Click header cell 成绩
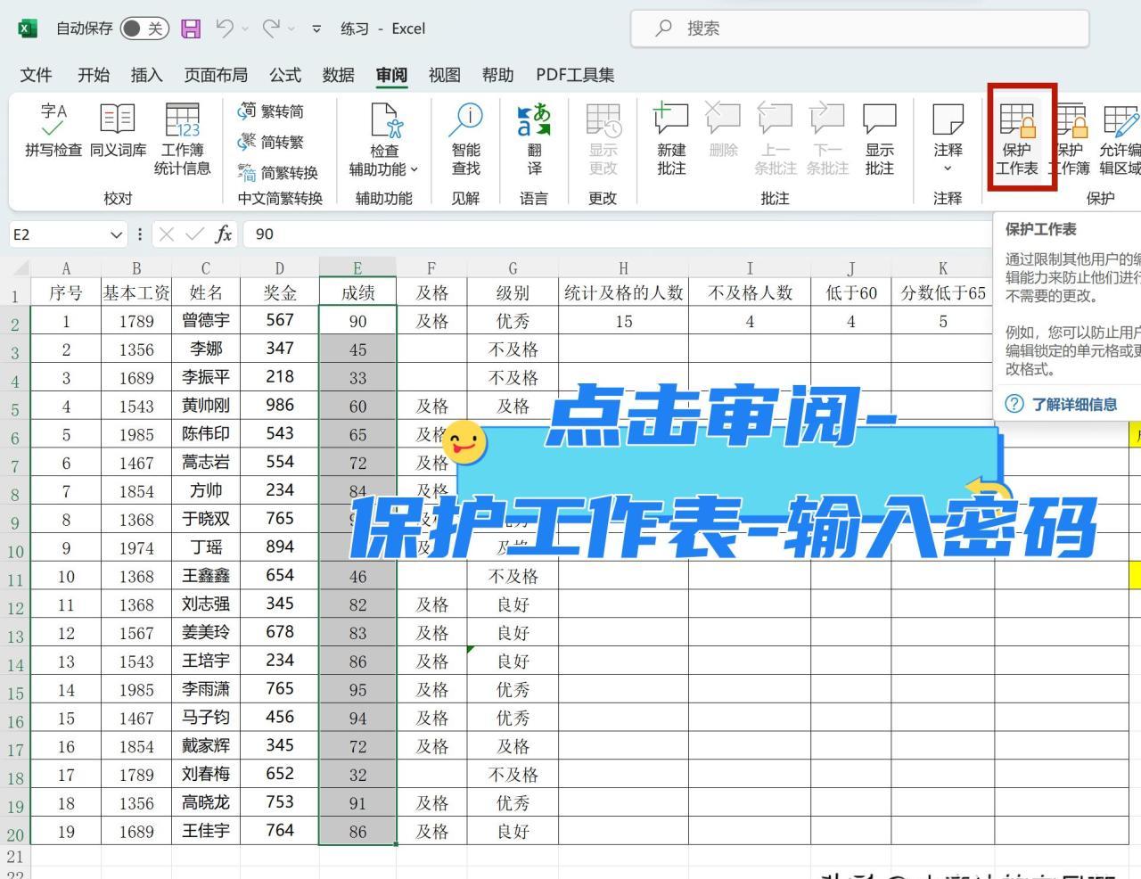 pos(357,292)
